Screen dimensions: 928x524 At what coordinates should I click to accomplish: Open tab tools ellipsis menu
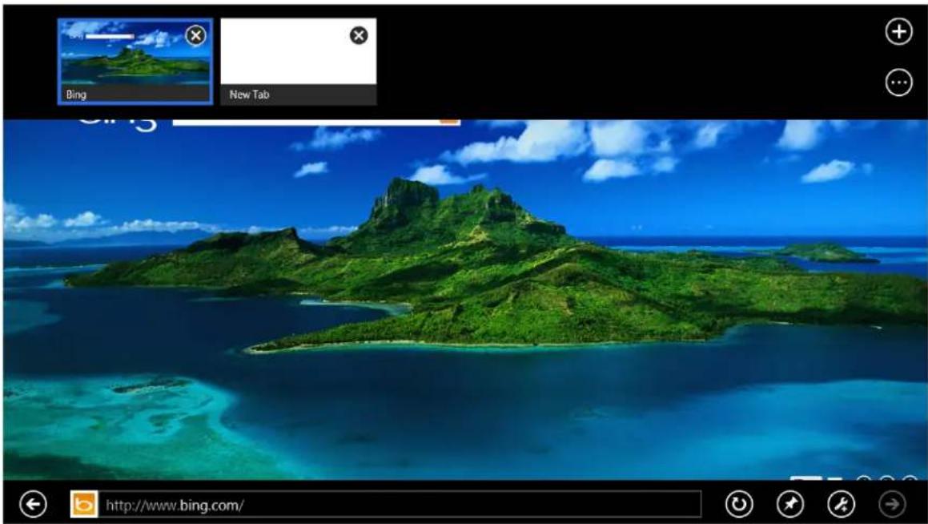click(898, 83)
